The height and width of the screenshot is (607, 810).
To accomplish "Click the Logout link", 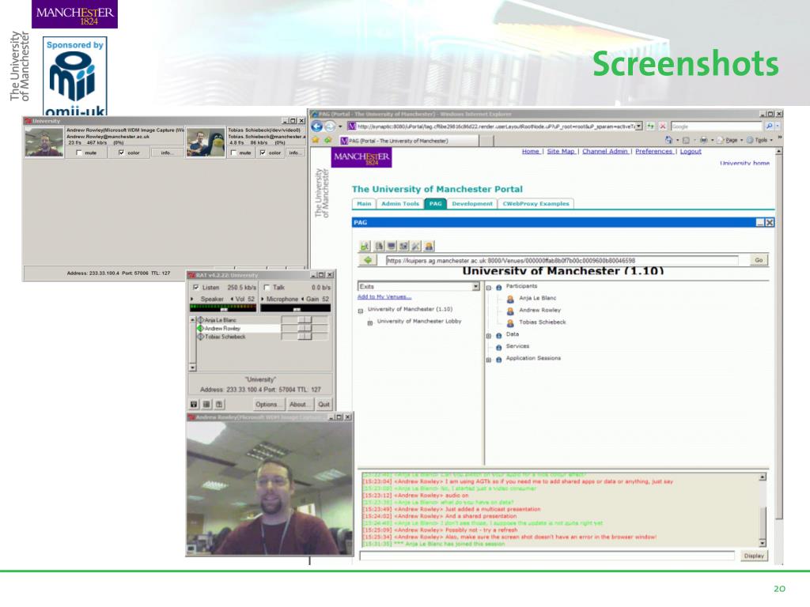I will pyautogui.click(x=691, y=151).
